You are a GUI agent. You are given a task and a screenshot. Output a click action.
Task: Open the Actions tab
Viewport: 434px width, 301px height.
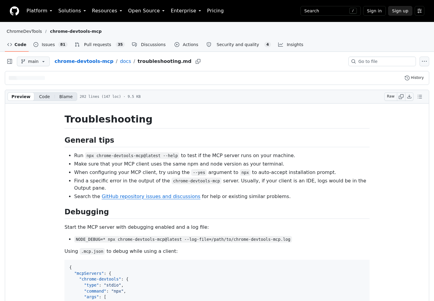click(186, 45)
